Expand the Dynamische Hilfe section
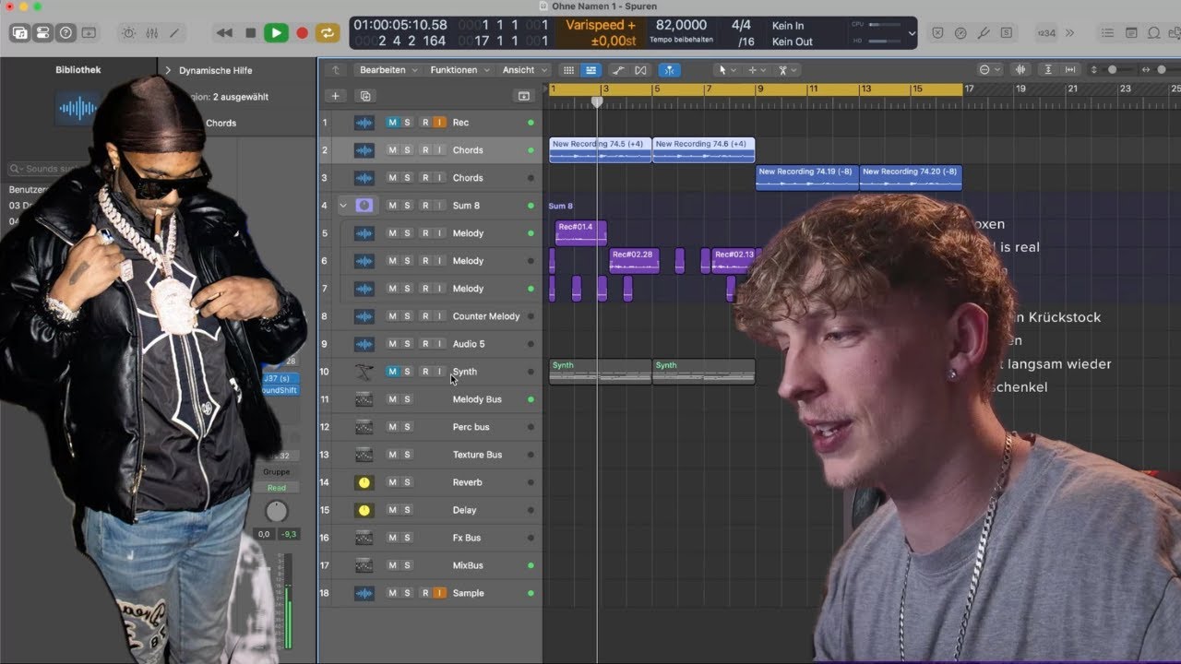1181x664 pixels. pyautogui.click(x=168, y=70)
